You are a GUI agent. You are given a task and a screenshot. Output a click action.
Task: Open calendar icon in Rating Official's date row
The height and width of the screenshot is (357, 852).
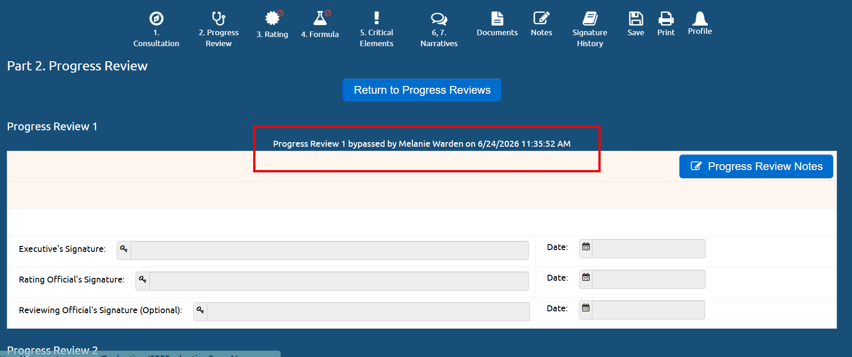[586, 278]
